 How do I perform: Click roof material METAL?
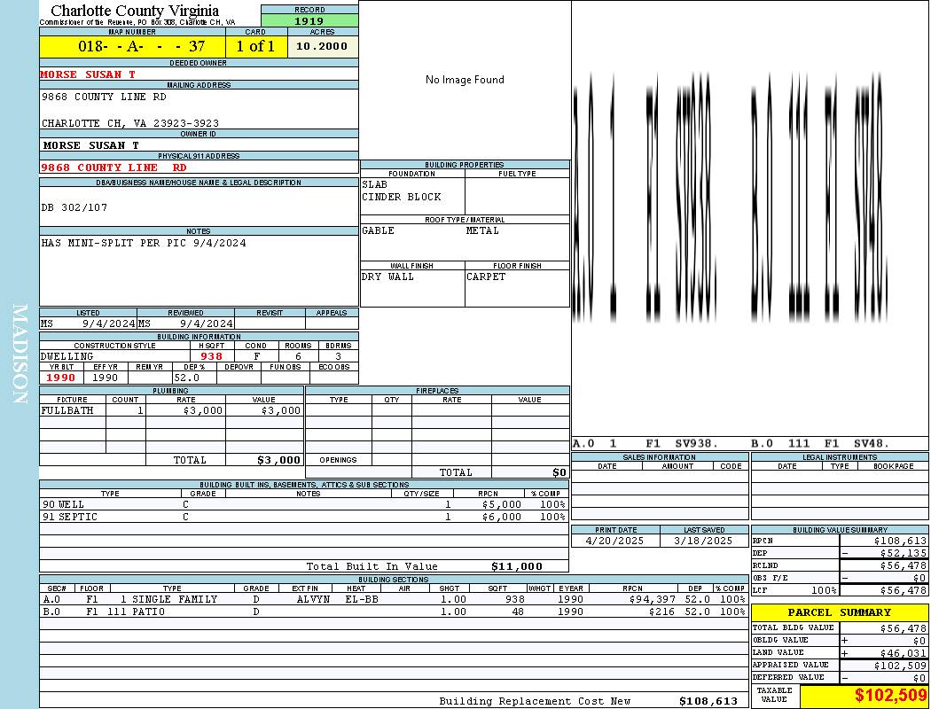(x=482, y=230)
